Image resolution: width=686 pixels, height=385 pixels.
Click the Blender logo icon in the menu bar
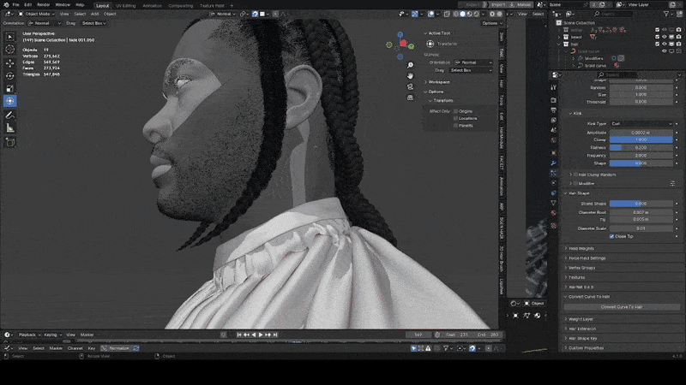pos(6,5)
